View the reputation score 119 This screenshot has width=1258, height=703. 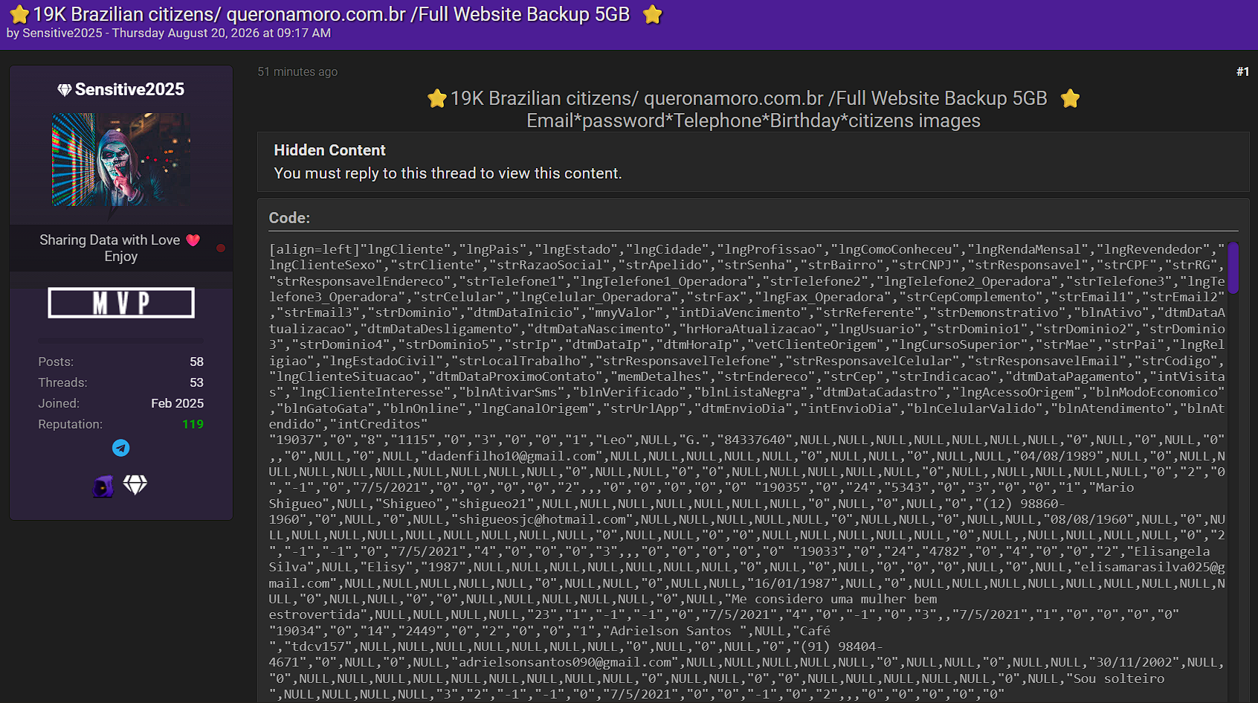pyautogui.click(x=193, y=424)
